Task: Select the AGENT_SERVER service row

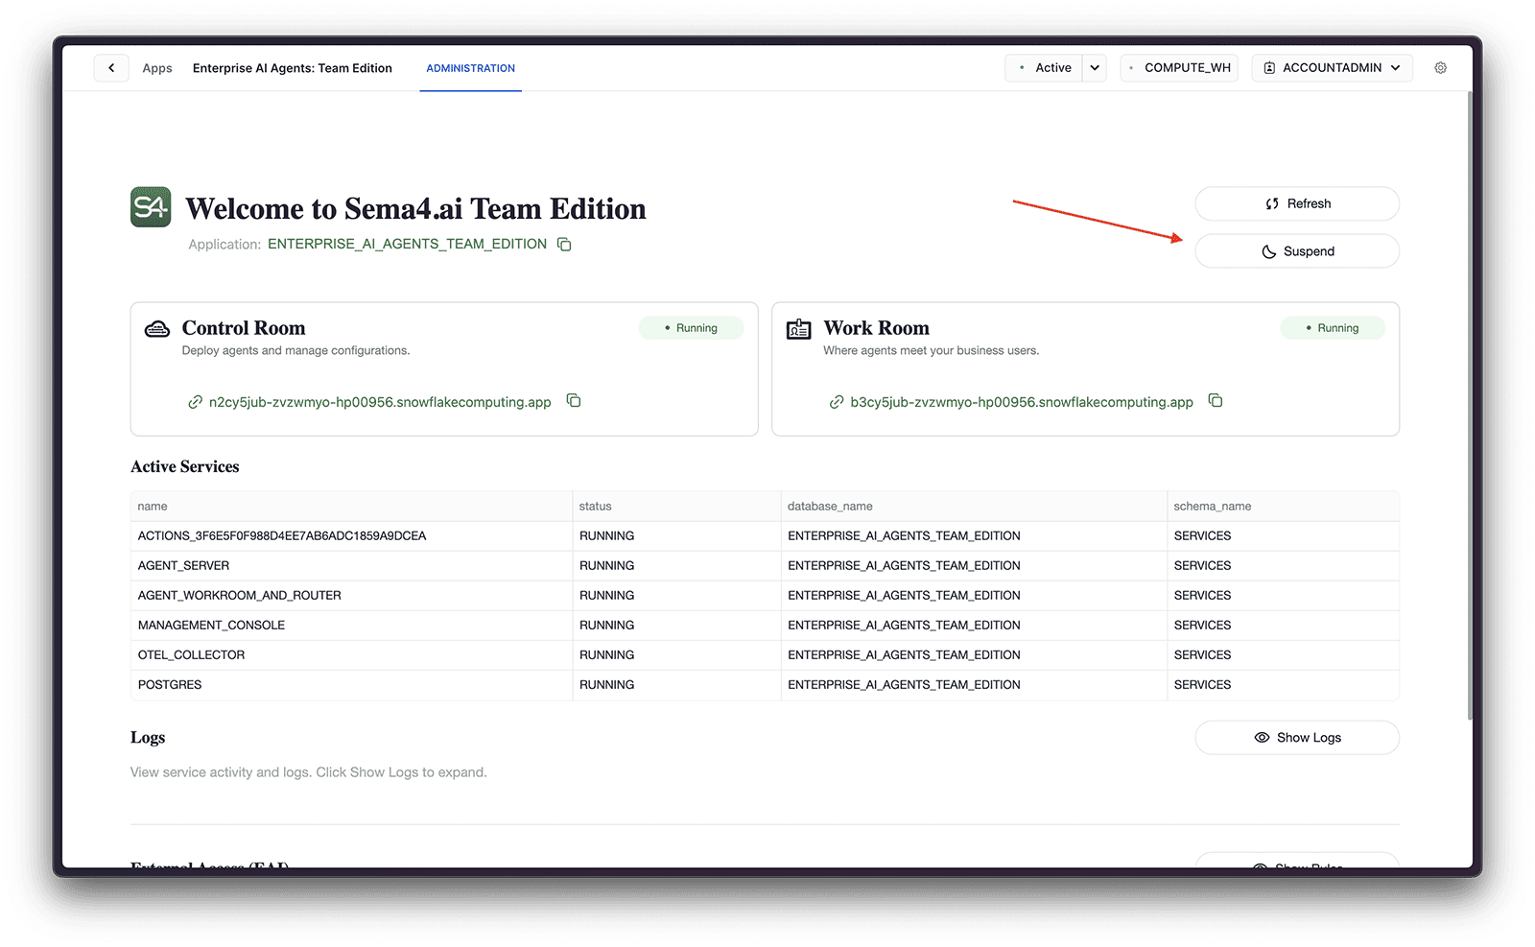Action: [x=183, y=565]
